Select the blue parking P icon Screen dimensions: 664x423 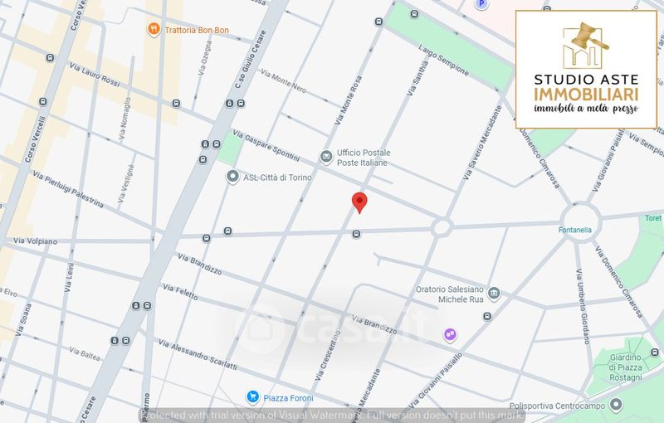click(481, 4)
